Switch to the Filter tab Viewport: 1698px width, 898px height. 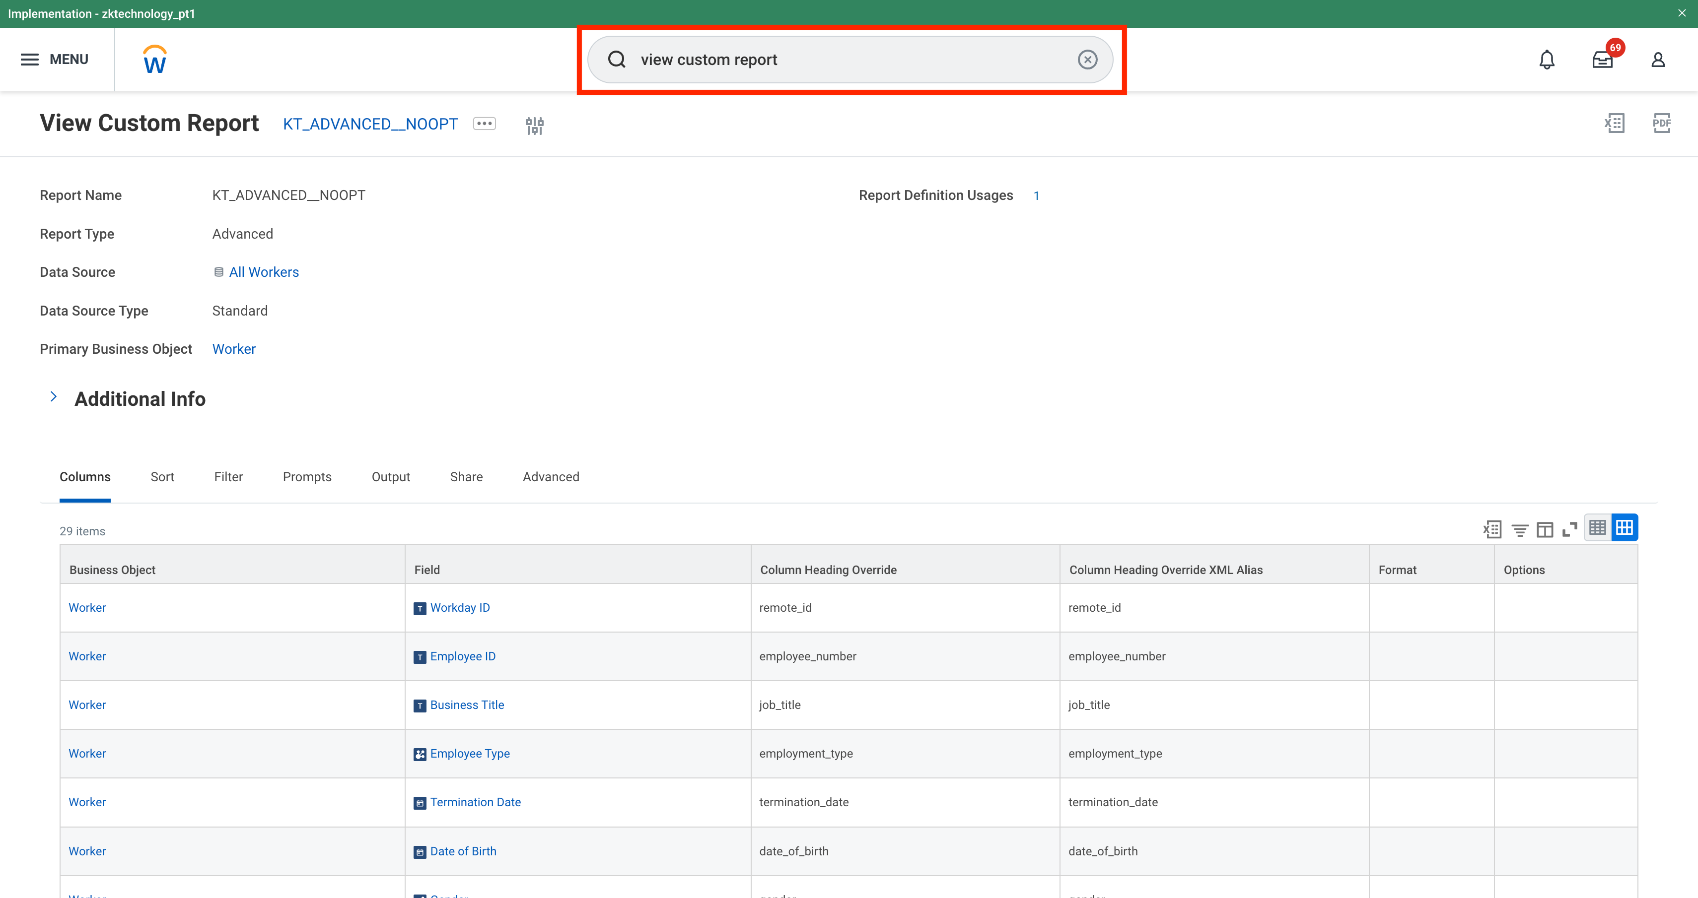(x=228, y=477)
